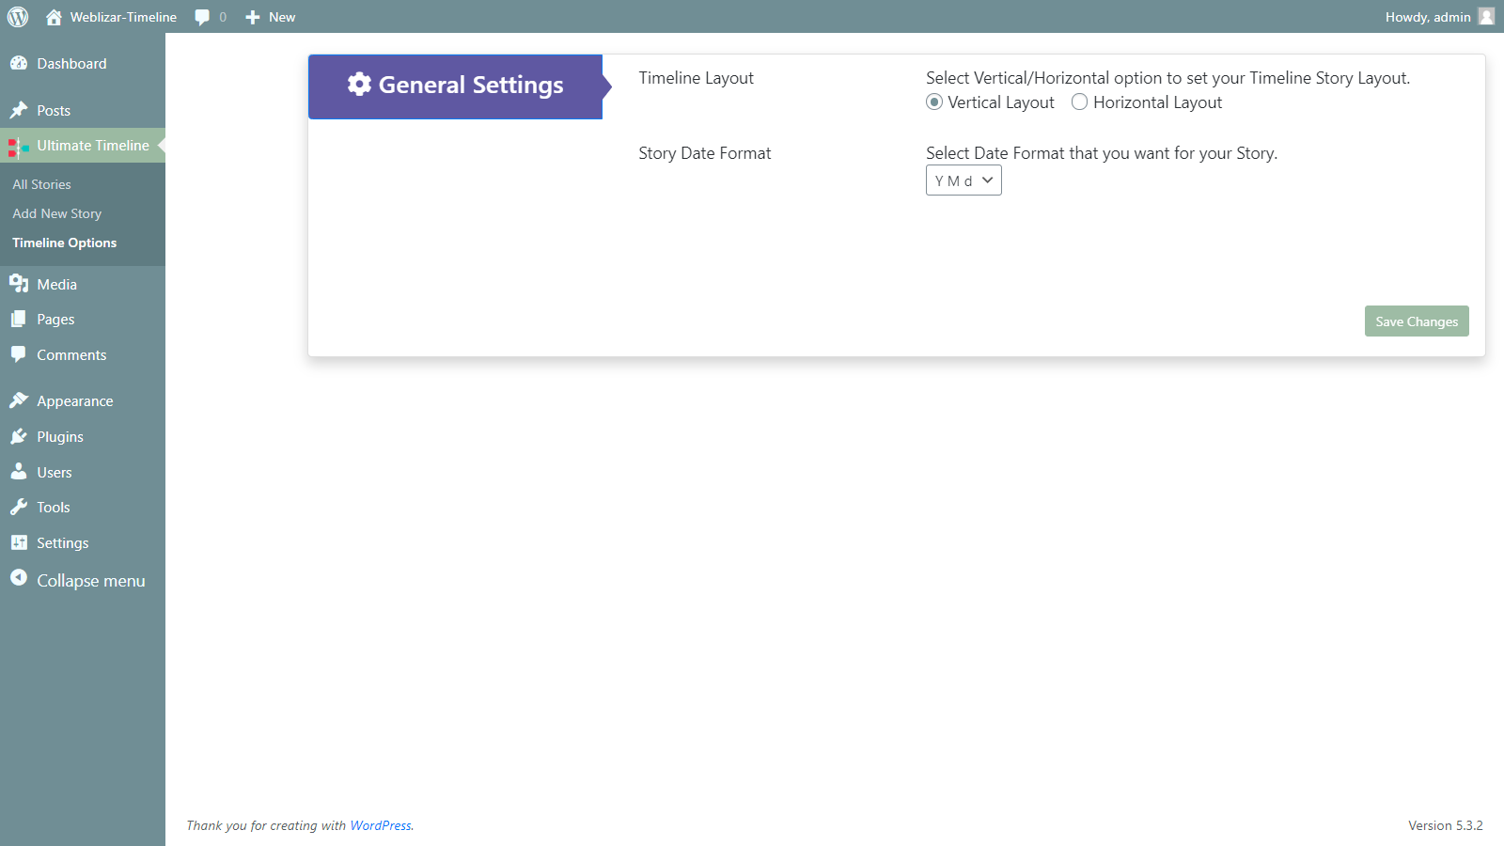
Task: Open the New content menu
Action: click(270, 17)
